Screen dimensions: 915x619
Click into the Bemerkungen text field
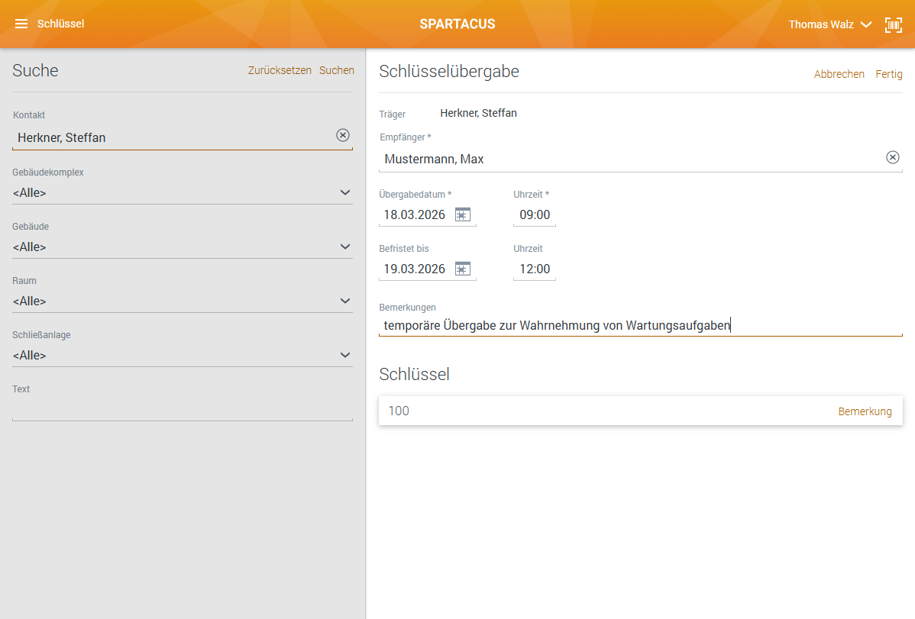tap(640, 326)
